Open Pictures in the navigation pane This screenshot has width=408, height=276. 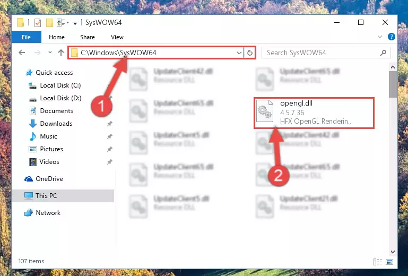[x=46, y=149]
